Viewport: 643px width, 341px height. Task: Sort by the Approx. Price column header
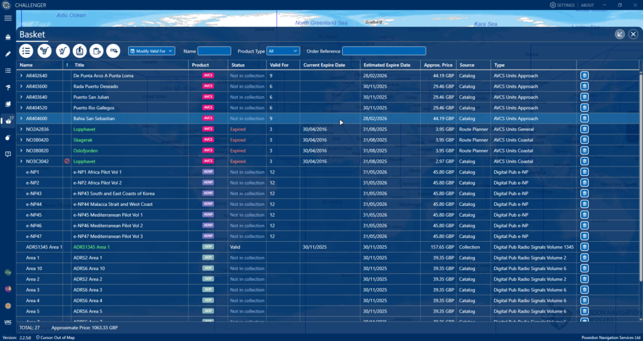pyautogui.click(x=438, y=65)
